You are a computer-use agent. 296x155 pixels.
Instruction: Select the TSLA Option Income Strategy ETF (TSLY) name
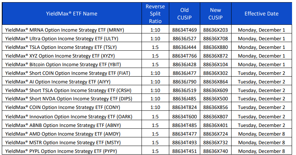pyautogui.click(x=61, y=47)
